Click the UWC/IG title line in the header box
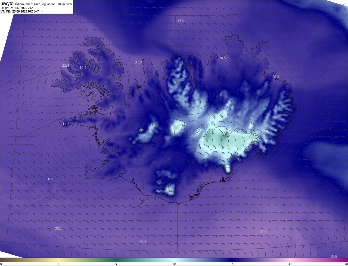The width and height of the screenshot is (348, 266). [36, 4]
